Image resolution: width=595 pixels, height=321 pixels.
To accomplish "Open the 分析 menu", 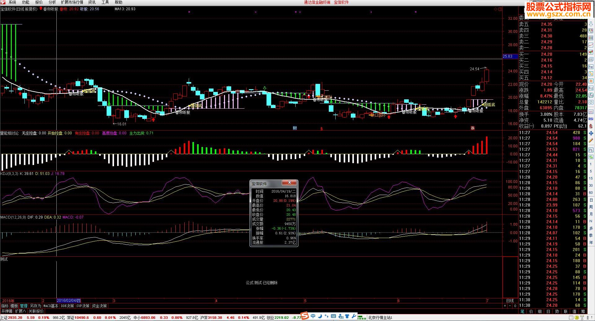I will pos(52,2).
